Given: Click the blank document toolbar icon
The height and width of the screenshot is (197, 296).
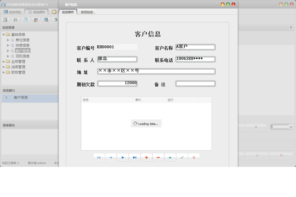Looking at the screenshot, I should coord(26,19).
